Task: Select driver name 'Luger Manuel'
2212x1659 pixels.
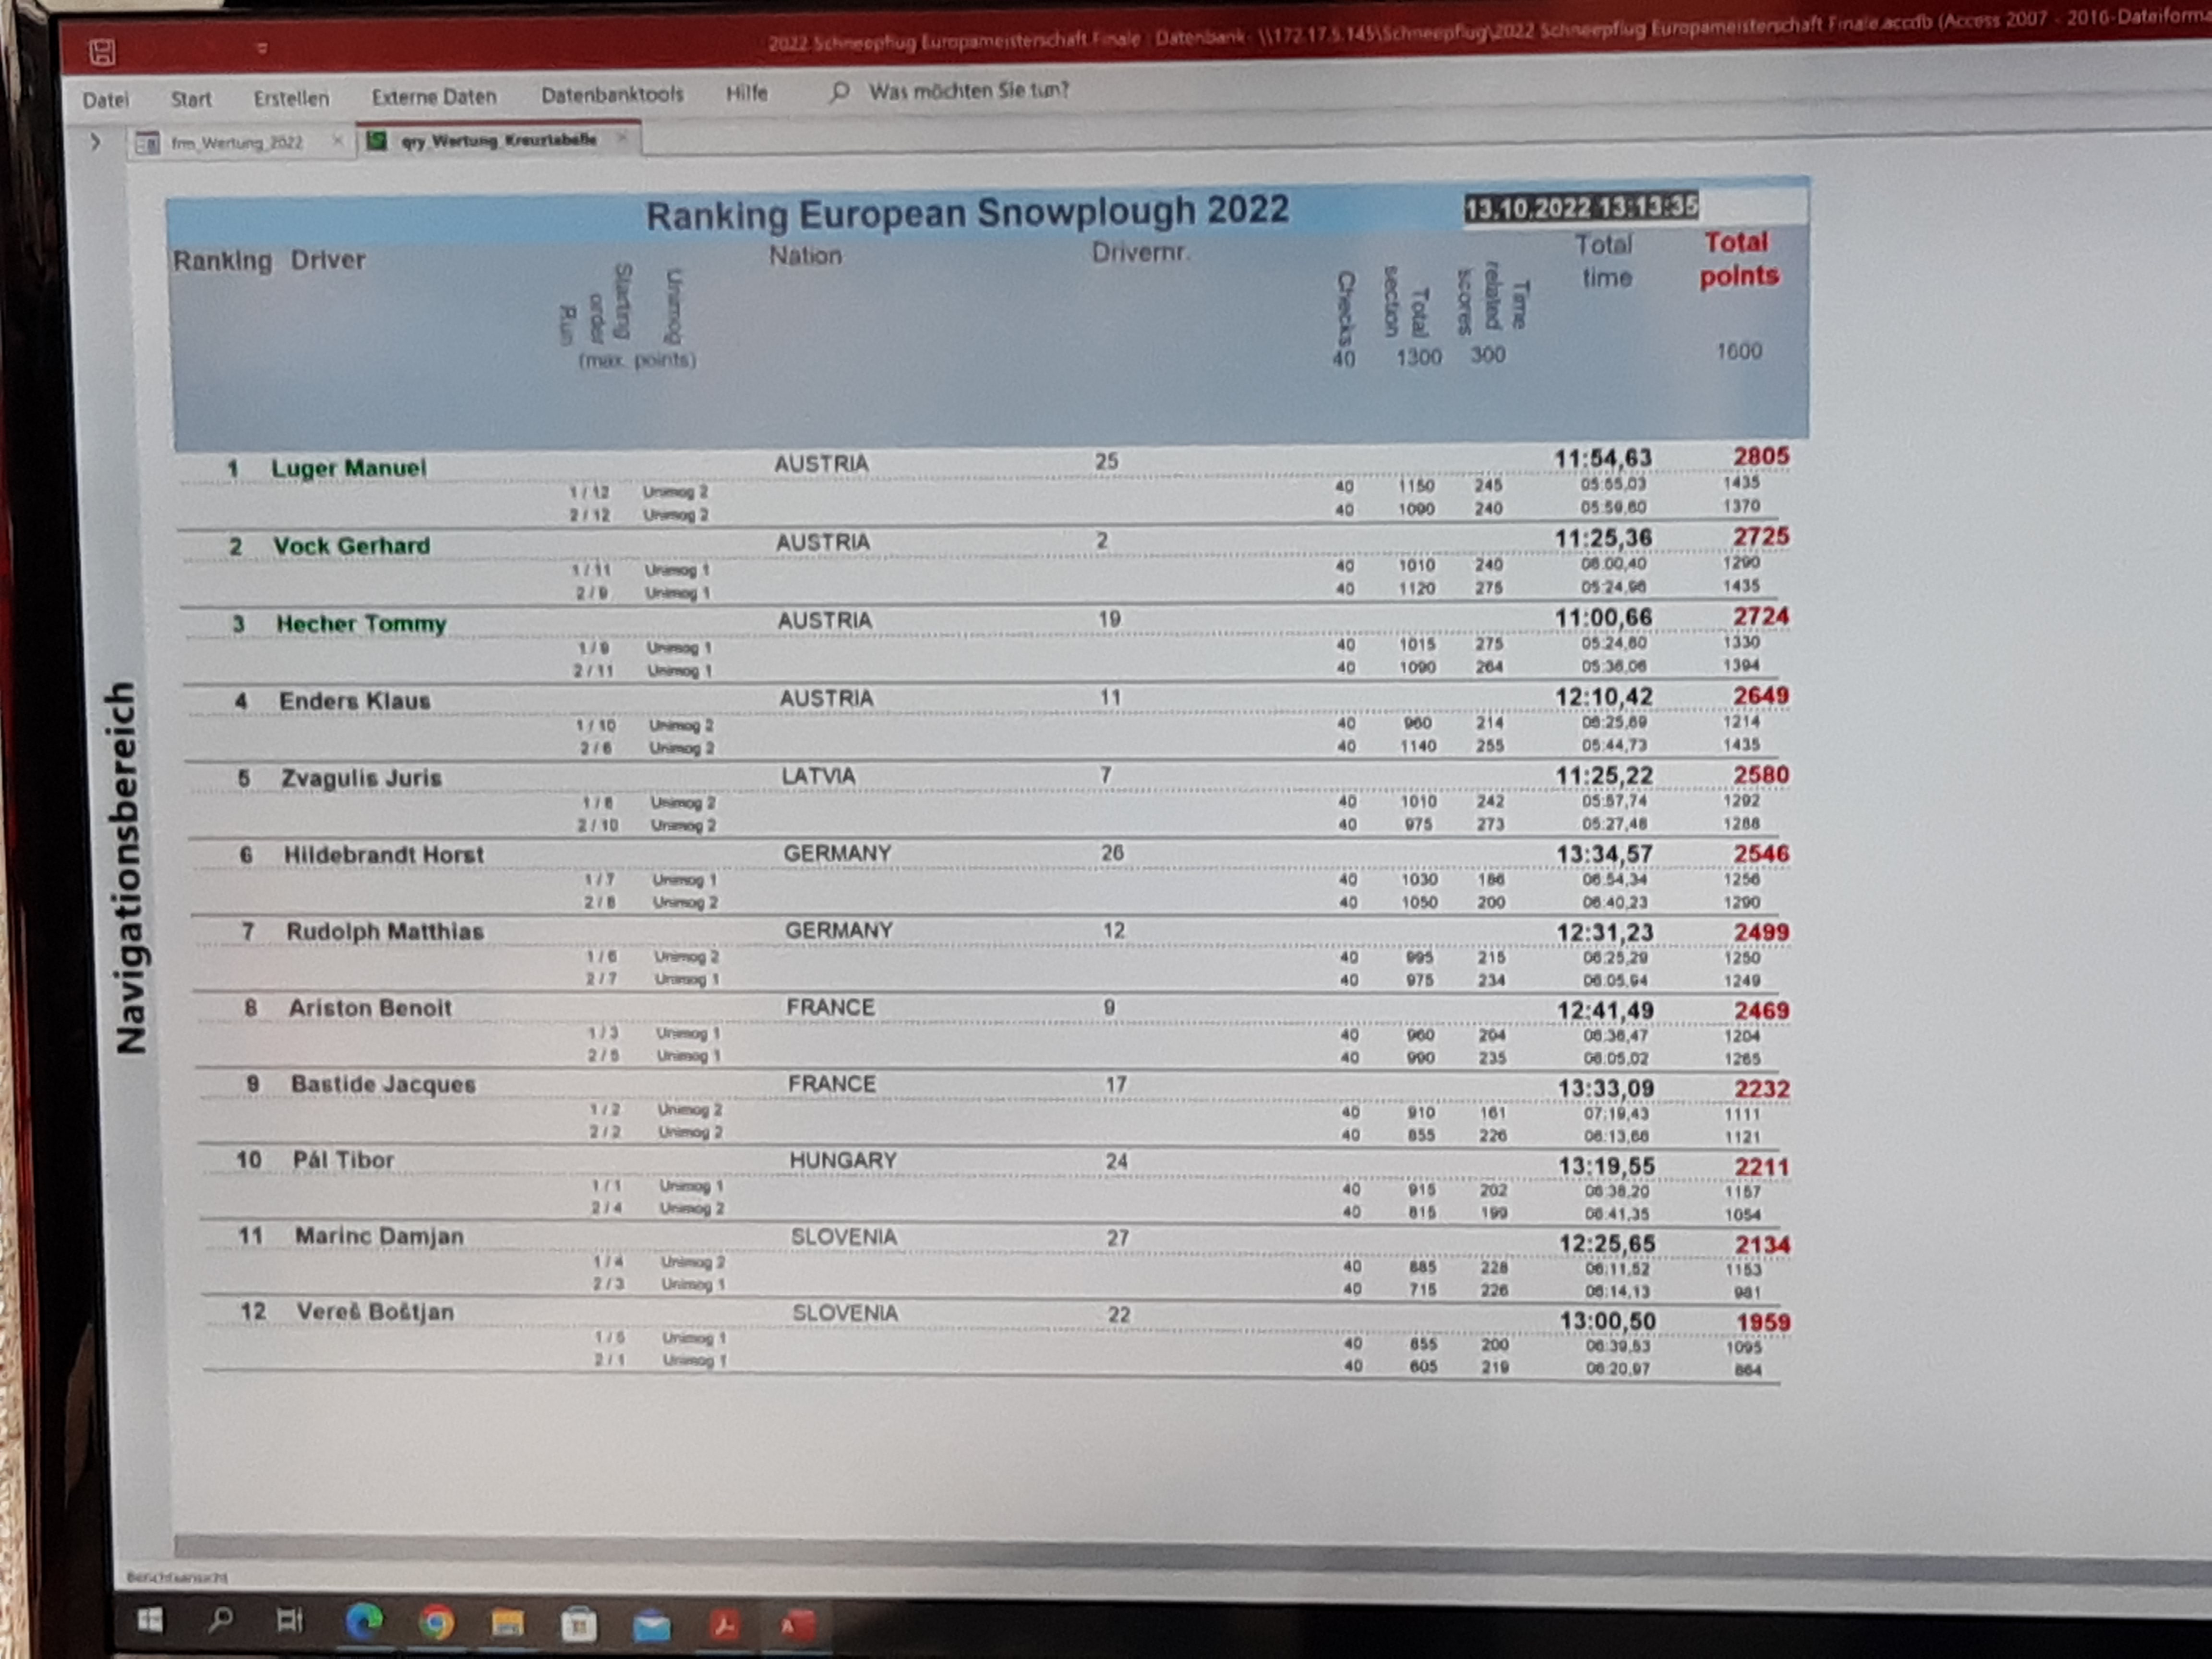Action: [349, 468]
